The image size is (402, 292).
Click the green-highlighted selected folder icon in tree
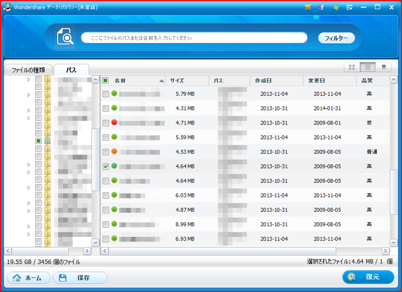(47, 141)
